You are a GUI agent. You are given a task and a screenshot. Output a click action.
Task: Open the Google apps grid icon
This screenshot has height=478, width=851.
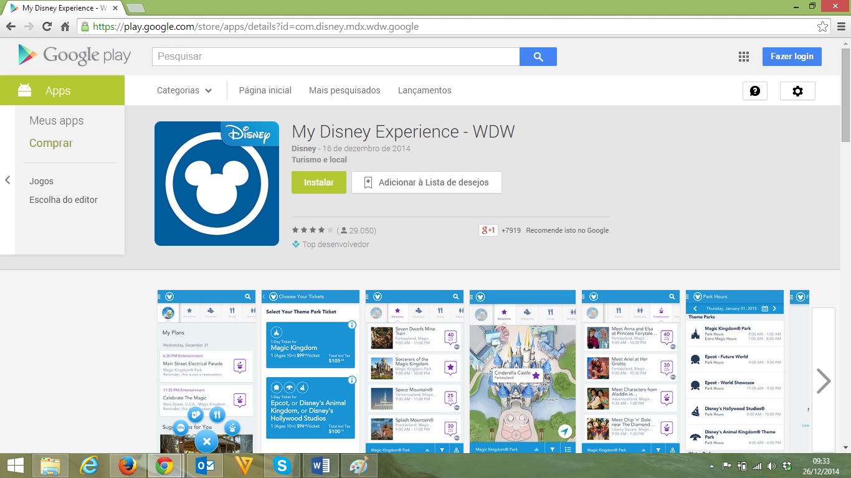pos(743,57)
